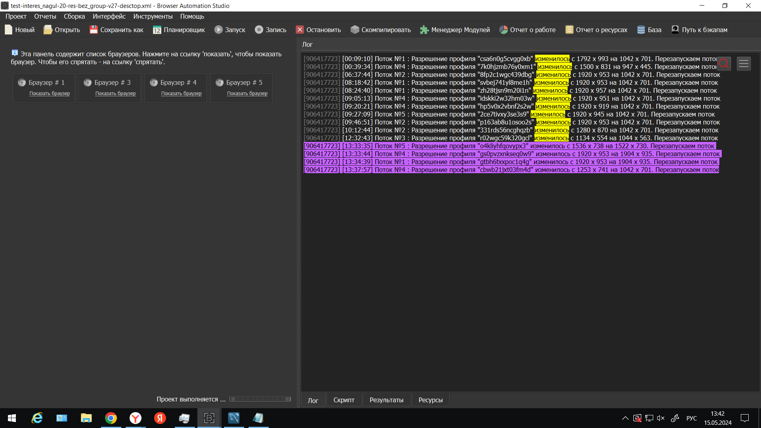Click the Скомпилировать compile icon
The width and height of the screenshot is (761, 428).
coord(355,30)
